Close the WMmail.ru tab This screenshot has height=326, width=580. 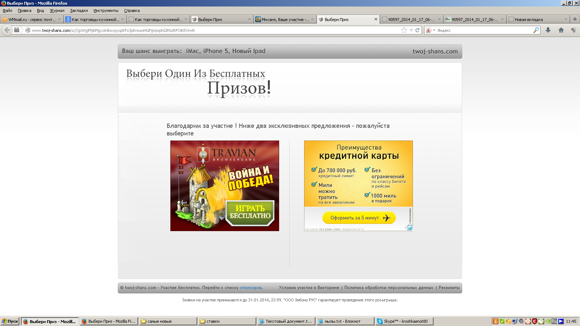coord(59,20)
